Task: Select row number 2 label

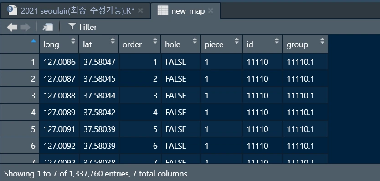Action: pyautogui.click(x=33, y=79)
